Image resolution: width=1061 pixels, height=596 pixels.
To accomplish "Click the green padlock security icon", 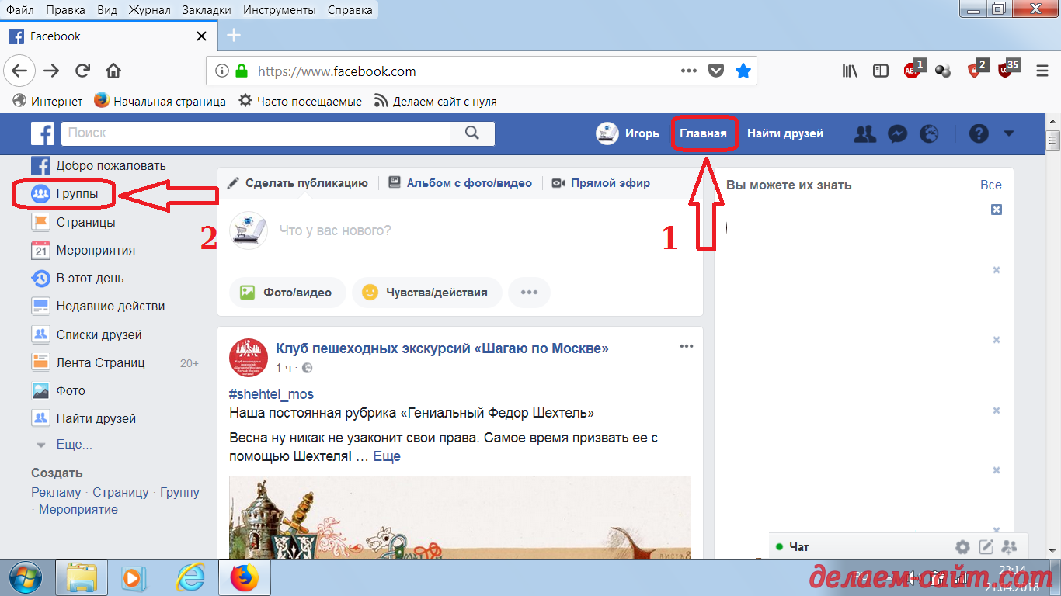I will tap(242, 71).
